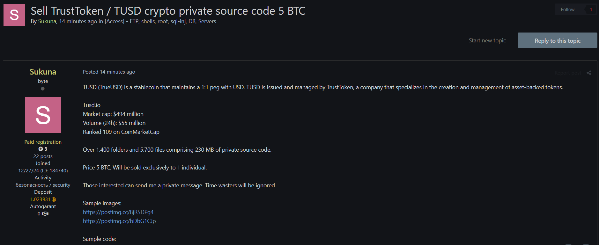
Task: Click the small avatar next to topic title
Action: (14, 15)
